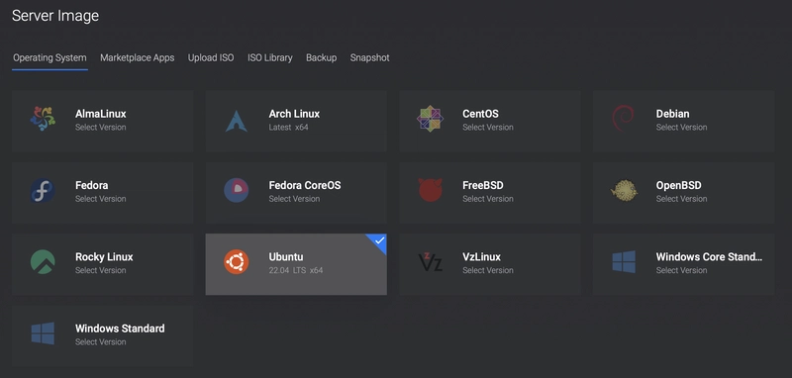792x378 pixels.
Task: Select the OpenBSD name label
Action: [x=679, y=185]
